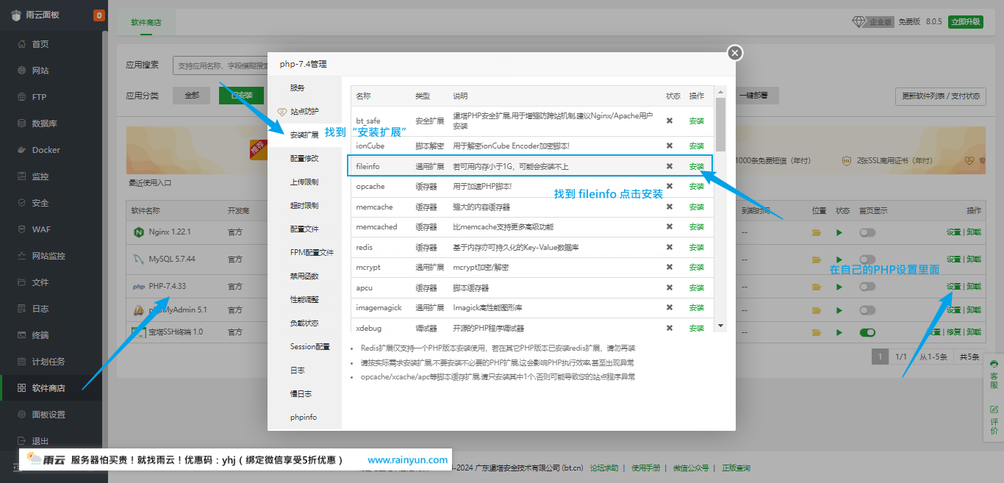Open 上传限制 tab in PHP dialog
The width and height of the screenshot is (1004, 483).
[305, 182]
